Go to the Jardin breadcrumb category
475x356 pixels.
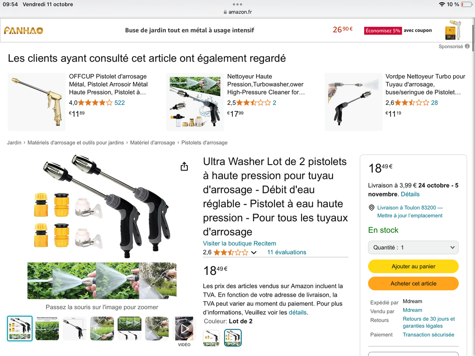point(14,143)
